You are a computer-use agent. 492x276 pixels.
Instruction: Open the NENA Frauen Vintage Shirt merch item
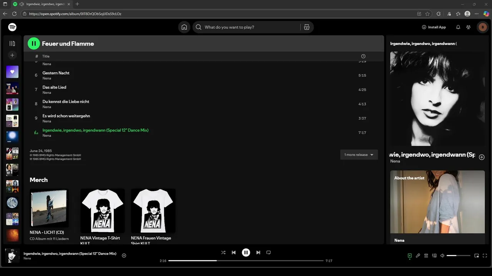click(x=153, y=217)
